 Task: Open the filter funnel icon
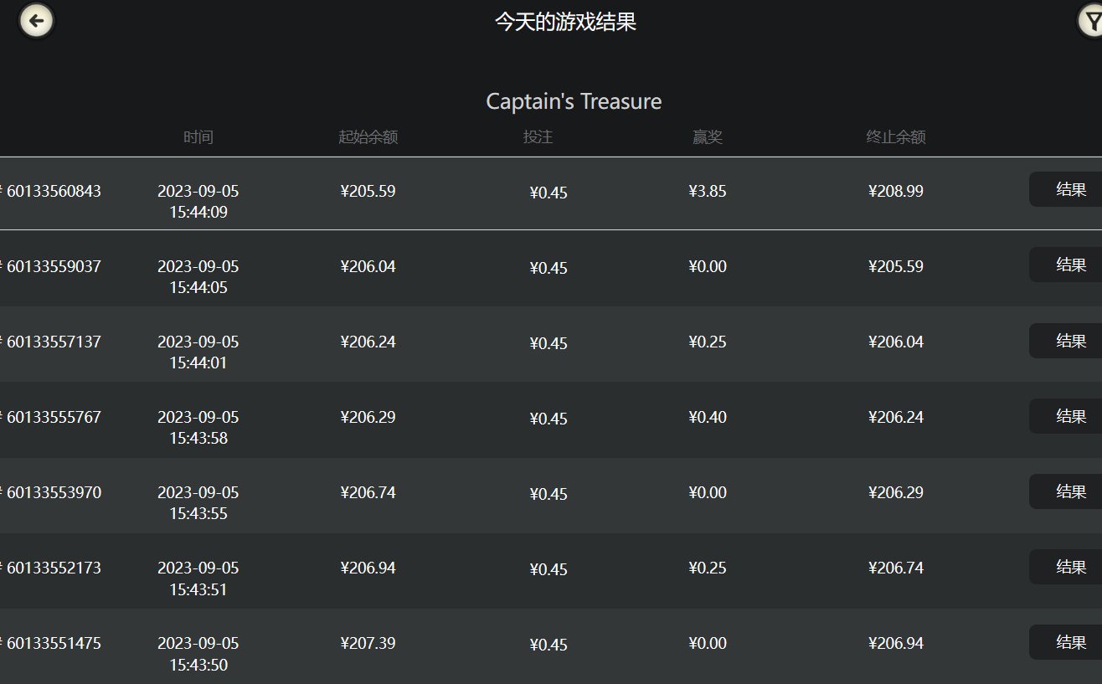[x=1091, y=22]
